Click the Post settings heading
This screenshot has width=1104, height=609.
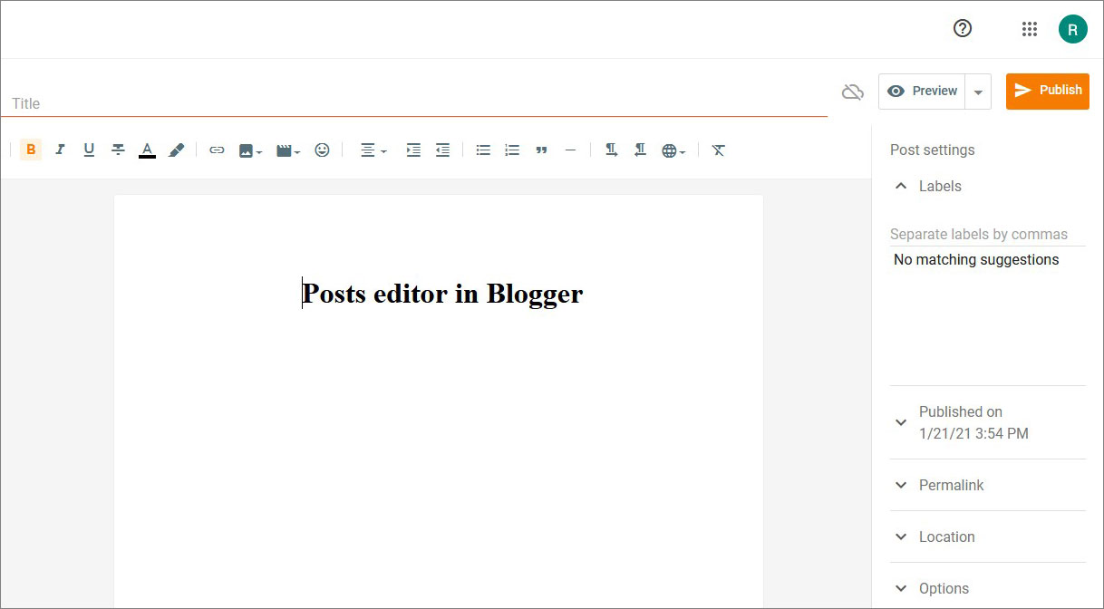tap(933, 150)
